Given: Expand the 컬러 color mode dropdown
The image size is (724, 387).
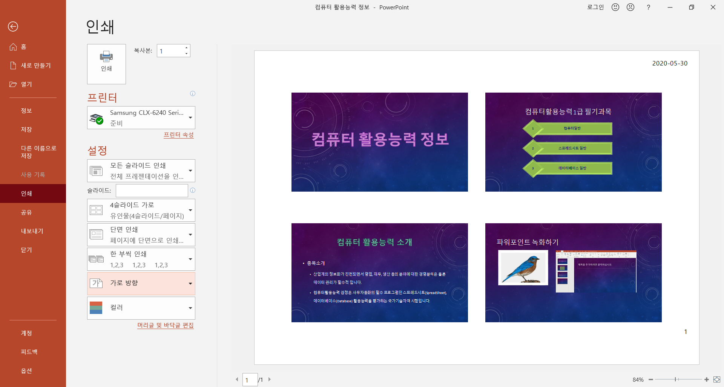Looking at the screenshot, I should [x=141, y=308].
